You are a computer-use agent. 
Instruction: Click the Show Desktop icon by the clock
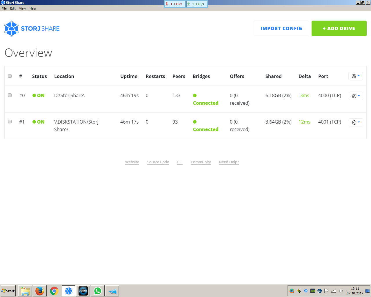coord(368,291)
